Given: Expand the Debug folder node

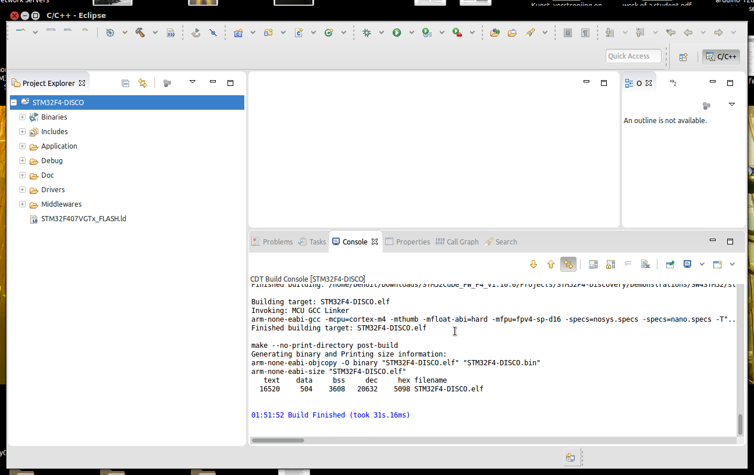Looking at the screenshot, I should point(22,160).
